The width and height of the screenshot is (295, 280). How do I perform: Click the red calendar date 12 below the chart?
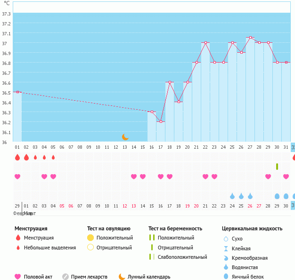(125, 206)
